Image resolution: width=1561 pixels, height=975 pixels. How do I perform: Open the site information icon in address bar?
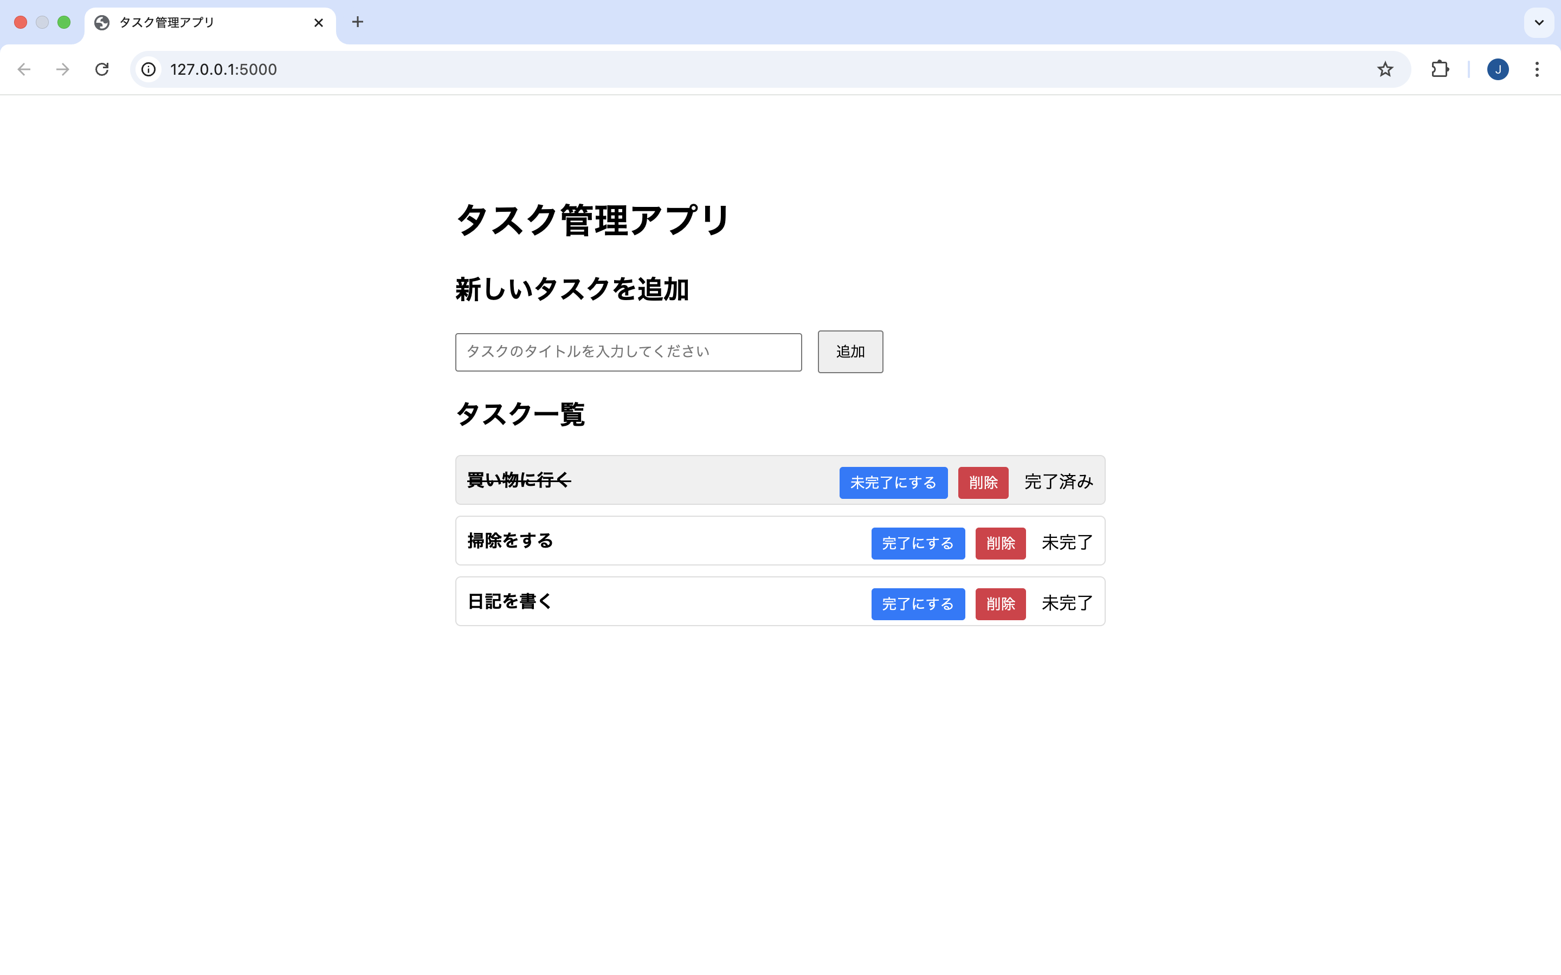click(x=149, y=69)
